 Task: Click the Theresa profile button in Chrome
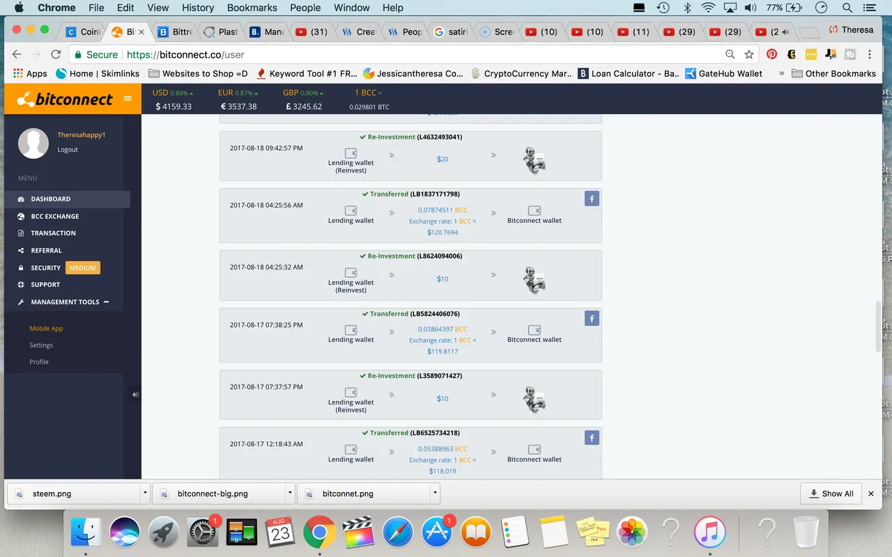[851, 30]
